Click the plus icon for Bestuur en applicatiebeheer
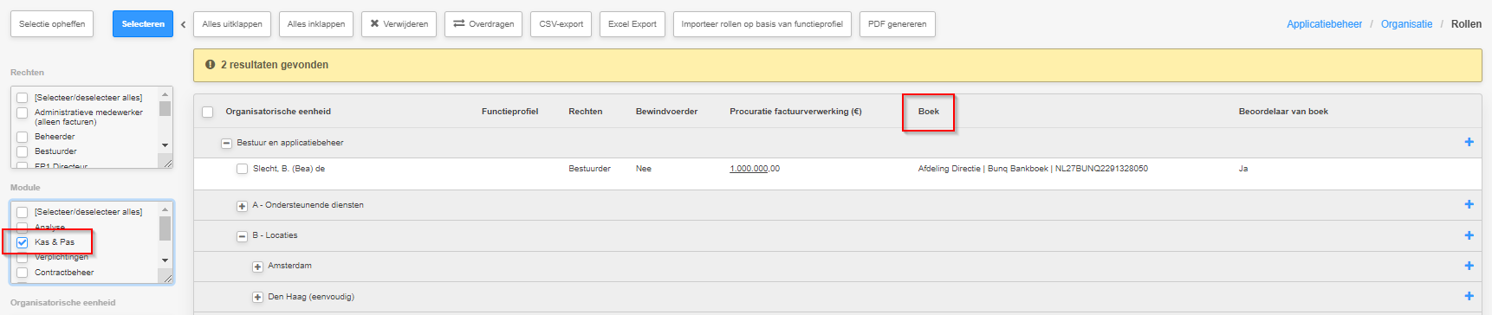This screenshot has width=1492, height=315. coord(1469,142)
